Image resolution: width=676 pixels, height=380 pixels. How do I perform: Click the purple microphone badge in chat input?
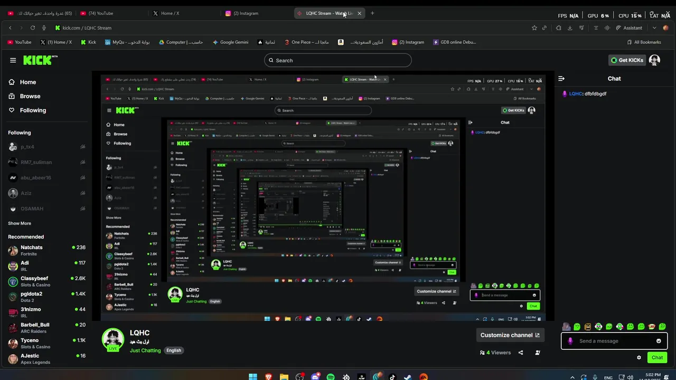pyautogui.click(x=570, y=341)
